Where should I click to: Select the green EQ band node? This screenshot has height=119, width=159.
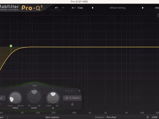pyautogui.click(x=11, y=46)
